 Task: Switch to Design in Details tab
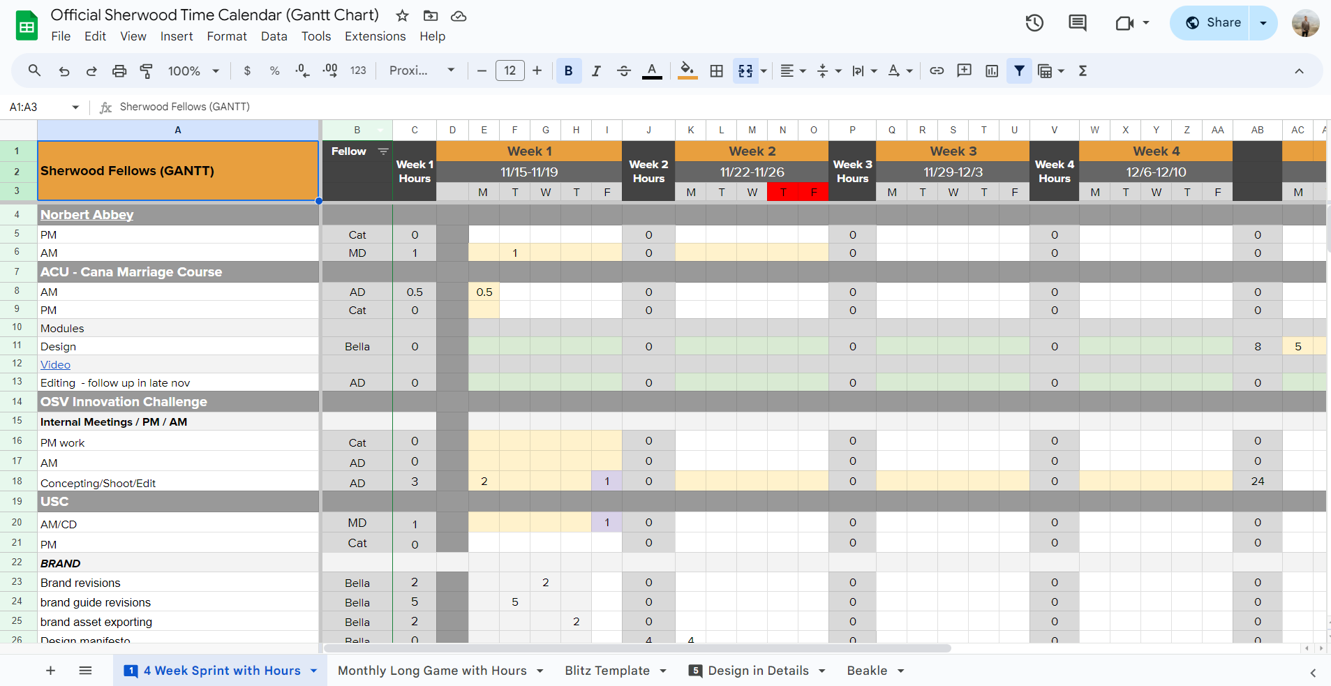click(757, 671)
